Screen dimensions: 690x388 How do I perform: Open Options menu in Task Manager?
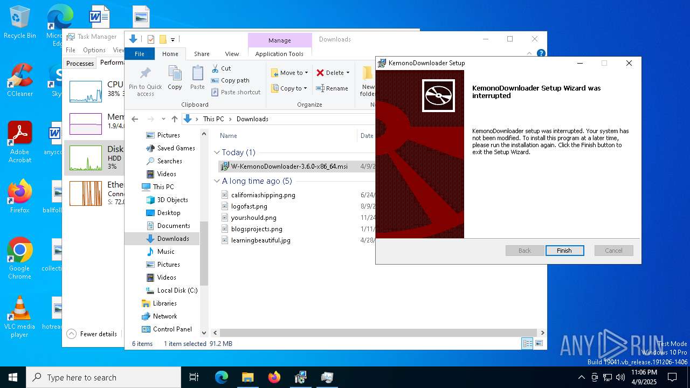click(94, 50)
